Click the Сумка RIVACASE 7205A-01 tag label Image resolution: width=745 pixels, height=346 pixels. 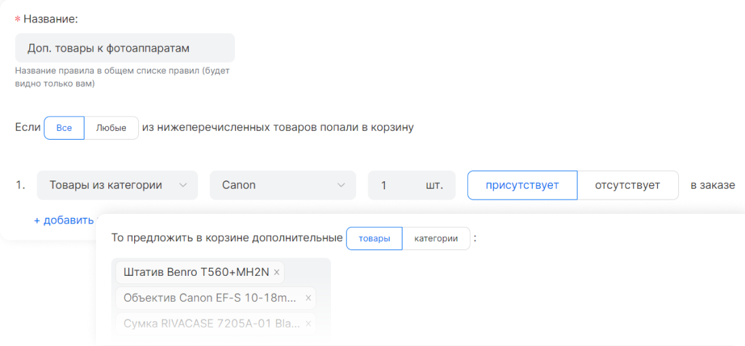211,324
